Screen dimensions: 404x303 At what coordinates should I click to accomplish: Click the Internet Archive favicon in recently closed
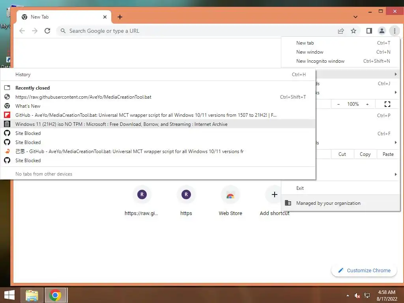point(7,124)
